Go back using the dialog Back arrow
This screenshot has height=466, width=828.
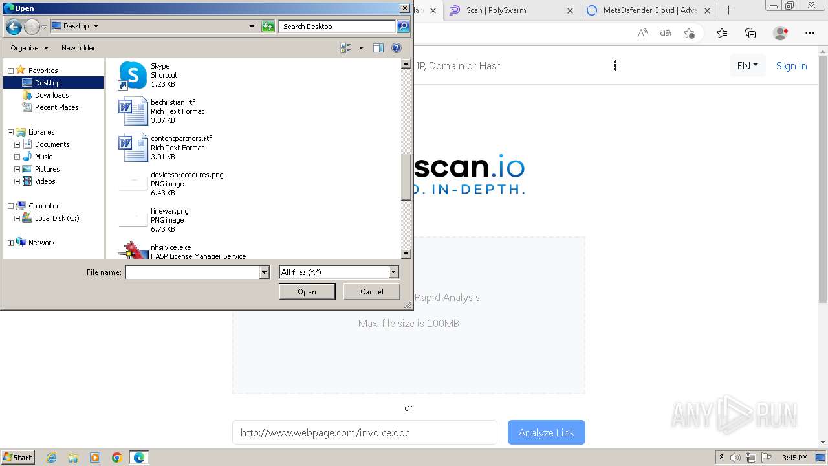pos(14,27)
